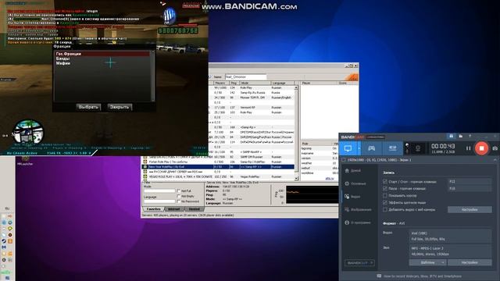Click the lock icon in Bandicam title bar

click(x=451, y=137)
